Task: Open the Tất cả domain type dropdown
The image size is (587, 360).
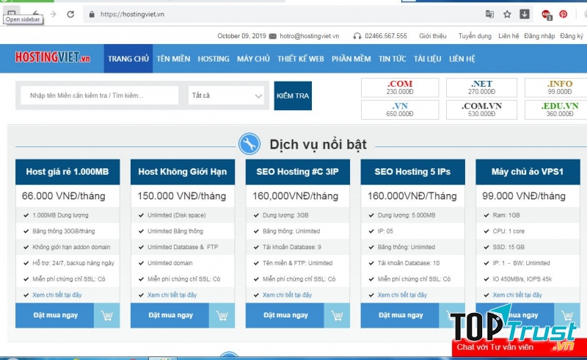Action: pyautogui.click(x=227, y=96)
